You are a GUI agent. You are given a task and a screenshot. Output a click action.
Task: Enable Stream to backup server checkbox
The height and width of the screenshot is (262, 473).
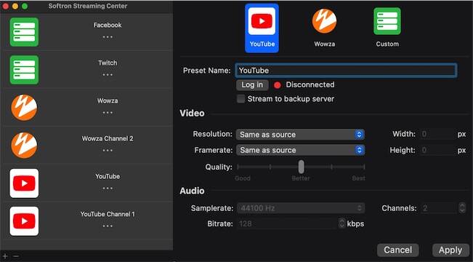pyautogui.click(x=240, y=99)
